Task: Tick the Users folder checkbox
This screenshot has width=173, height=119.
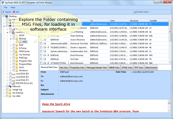Action: tap(14, 67)
